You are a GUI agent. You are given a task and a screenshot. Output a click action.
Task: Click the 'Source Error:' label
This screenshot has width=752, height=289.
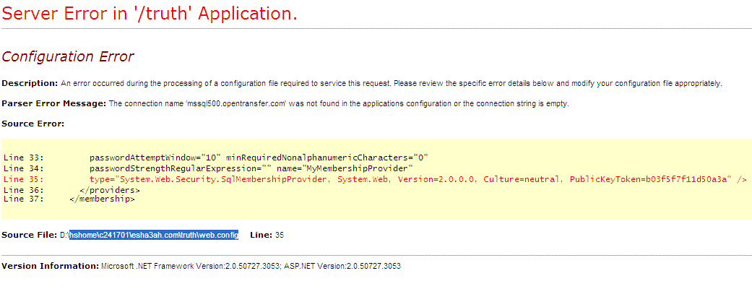(33, 124)
